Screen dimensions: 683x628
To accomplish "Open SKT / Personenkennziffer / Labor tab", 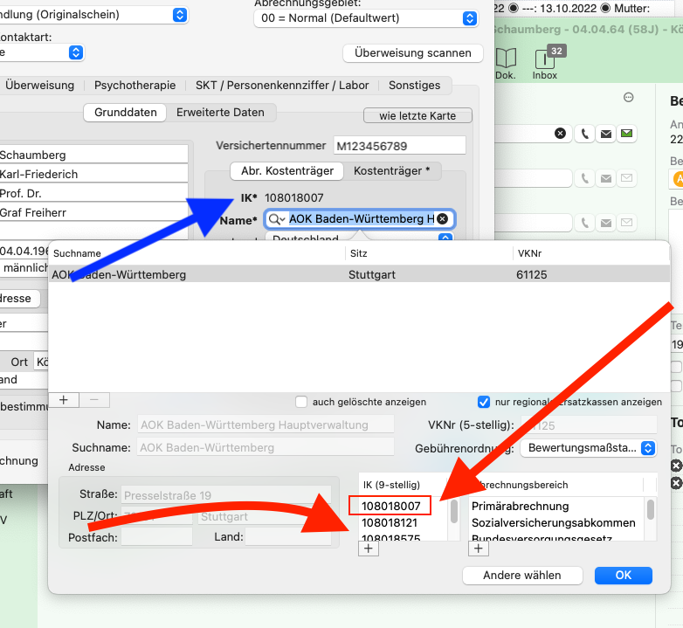I will [282, 86].
